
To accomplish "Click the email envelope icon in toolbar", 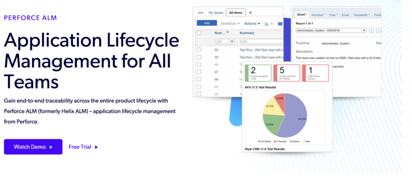I will (x=280, y=24).
